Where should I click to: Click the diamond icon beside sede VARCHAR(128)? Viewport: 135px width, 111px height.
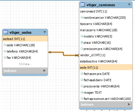[x=5, y=45]
